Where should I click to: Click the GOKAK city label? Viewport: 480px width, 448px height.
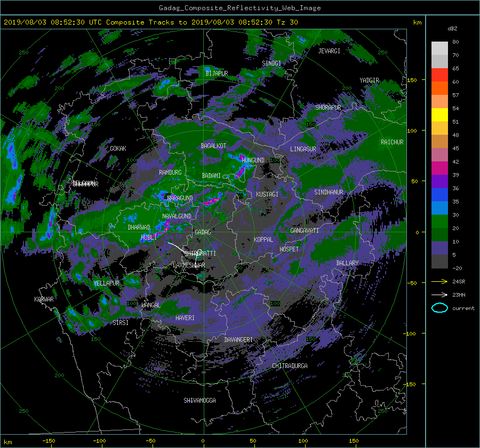click(118, 148)
